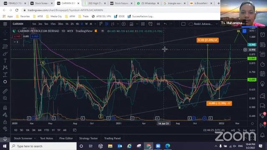Click the Windows taskbar search field
This screenshot has height=150, width=267.
[43, 146]
